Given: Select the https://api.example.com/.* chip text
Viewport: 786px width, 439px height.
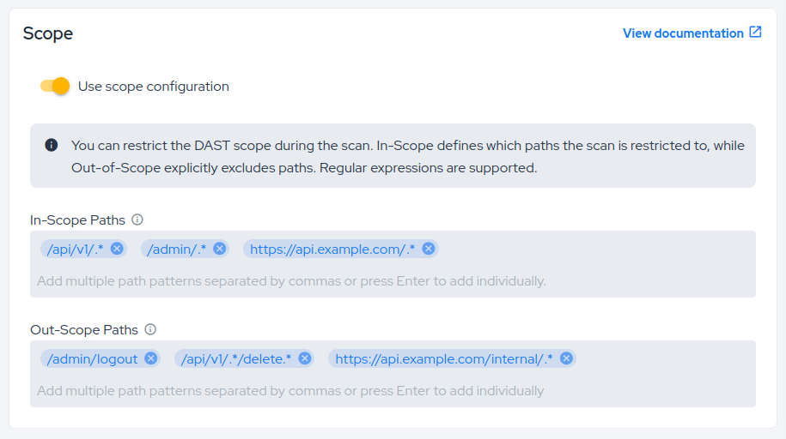Looking at the screenshot, I should coord(332,250).
